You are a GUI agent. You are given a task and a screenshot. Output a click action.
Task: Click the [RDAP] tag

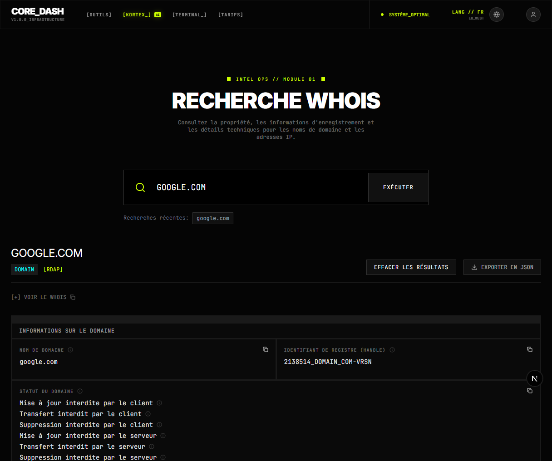(53, 270)
